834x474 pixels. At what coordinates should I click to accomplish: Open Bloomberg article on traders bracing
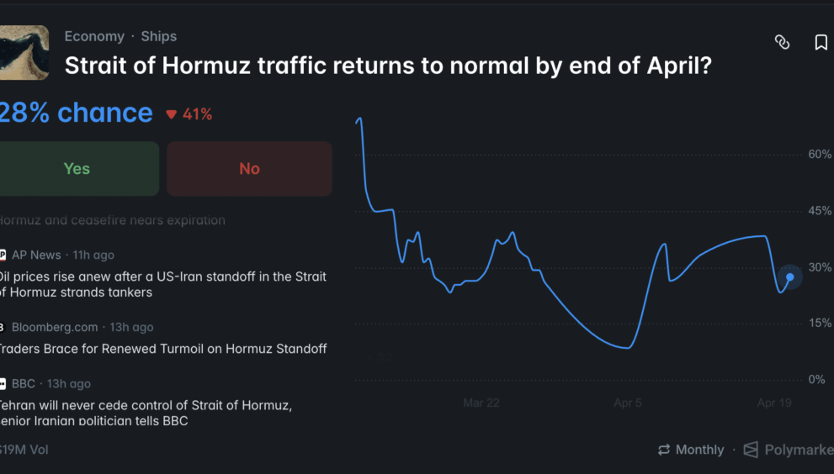pos(162,348)
